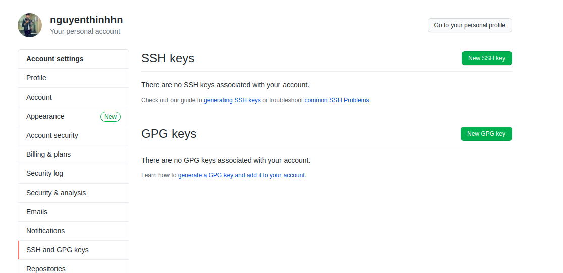This screenshot has height=273, width=563.
Task: Open Account settings menu item
Action: [39, 97]
